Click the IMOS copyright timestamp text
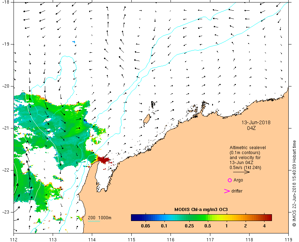Screen dimensions: 299x242 pos(294,183)
